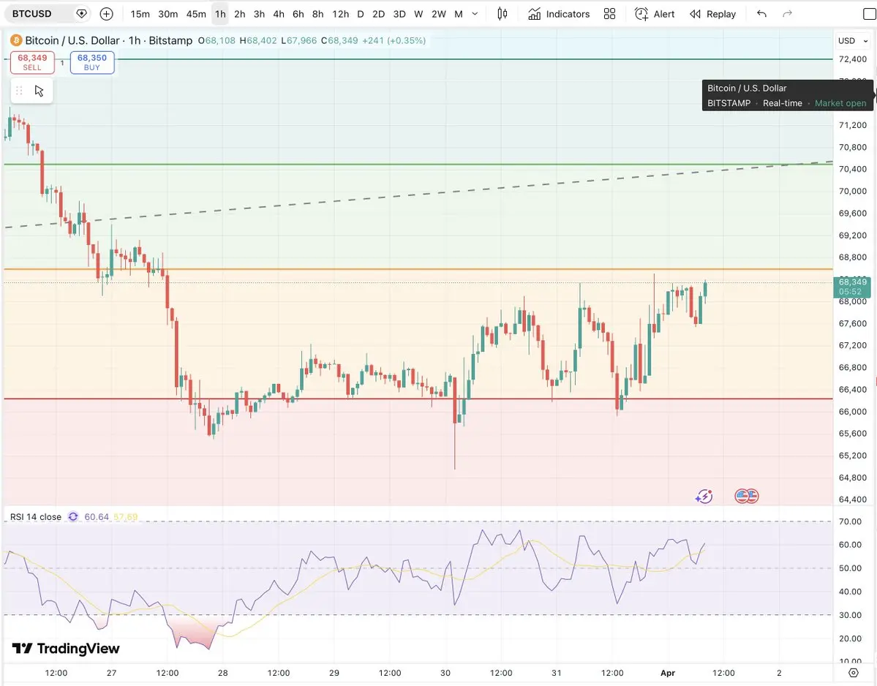The width and height of the screenshot is (877, 686).
Task: Pick the 3D interval
Action: [399, 14]
